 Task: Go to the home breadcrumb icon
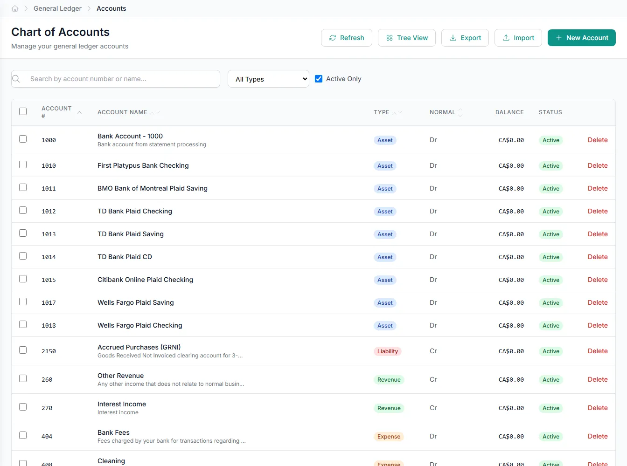point(15,8)
